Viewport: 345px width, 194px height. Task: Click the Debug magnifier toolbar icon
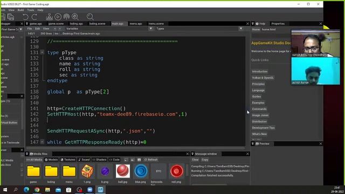[75, 17]
